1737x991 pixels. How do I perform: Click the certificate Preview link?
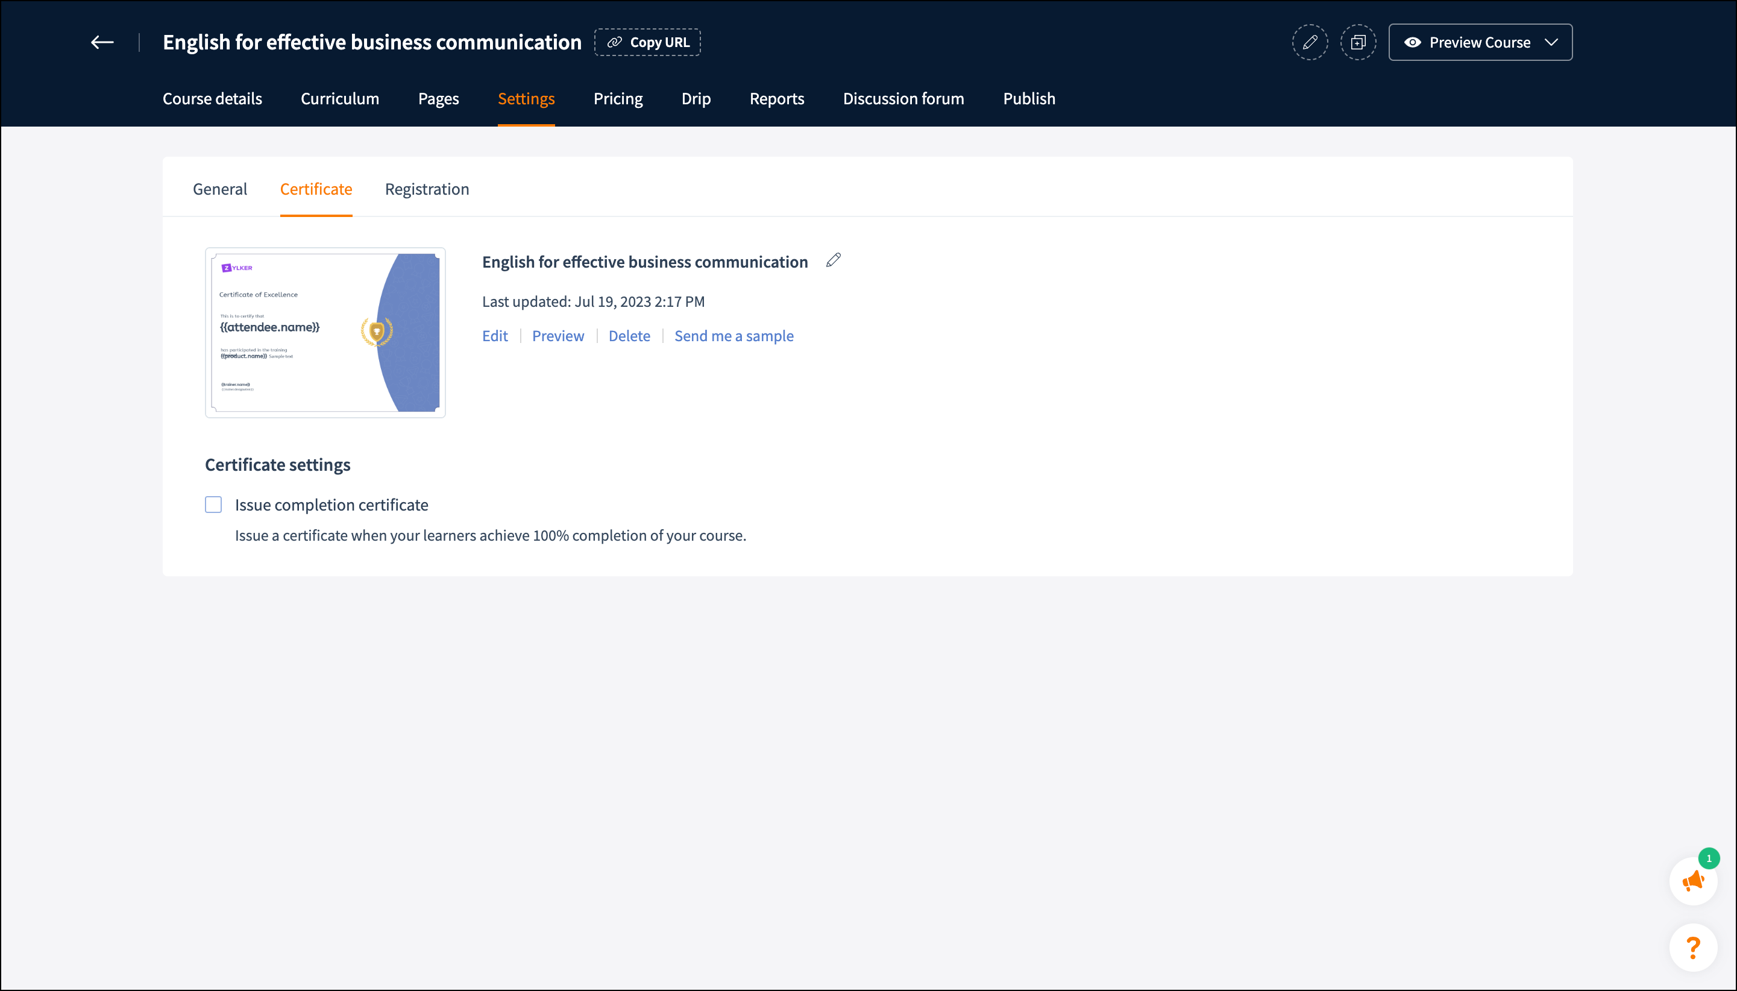558,336
